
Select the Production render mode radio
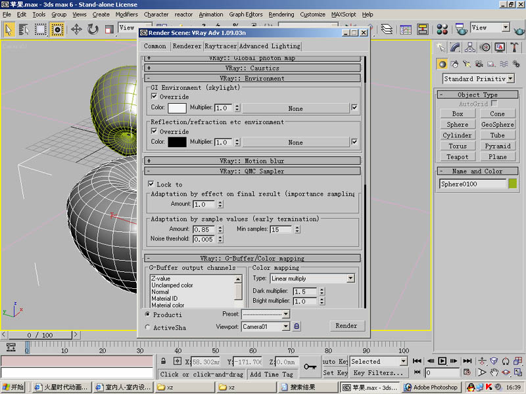click(147, 315)
